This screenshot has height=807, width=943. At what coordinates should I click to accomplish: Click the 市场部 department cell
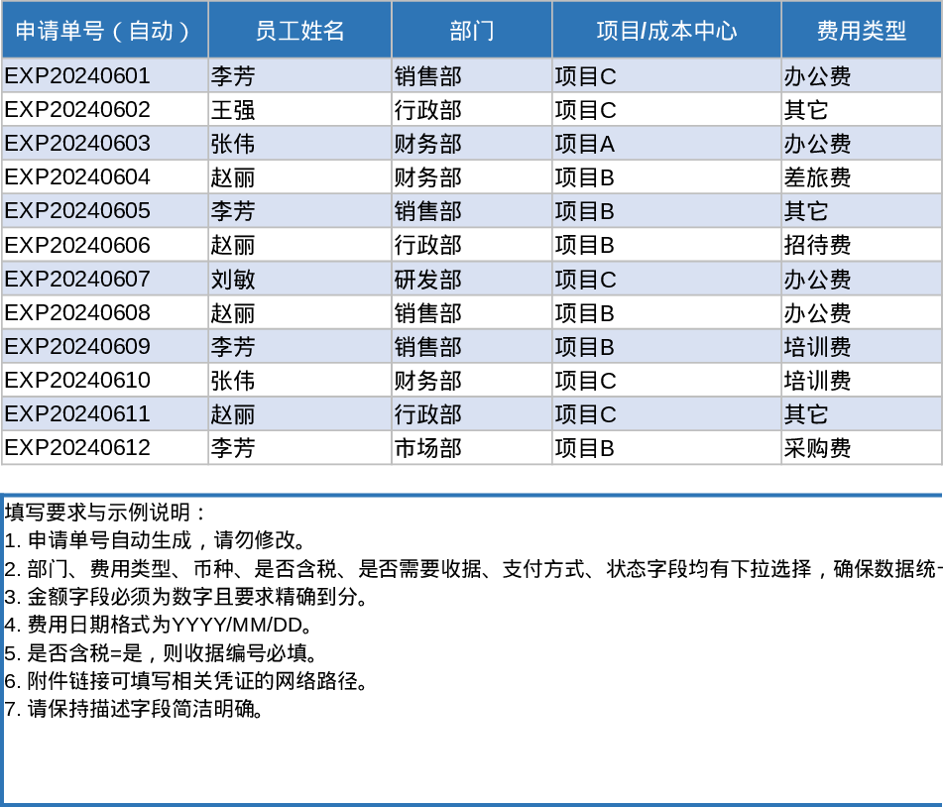point(472,448)
